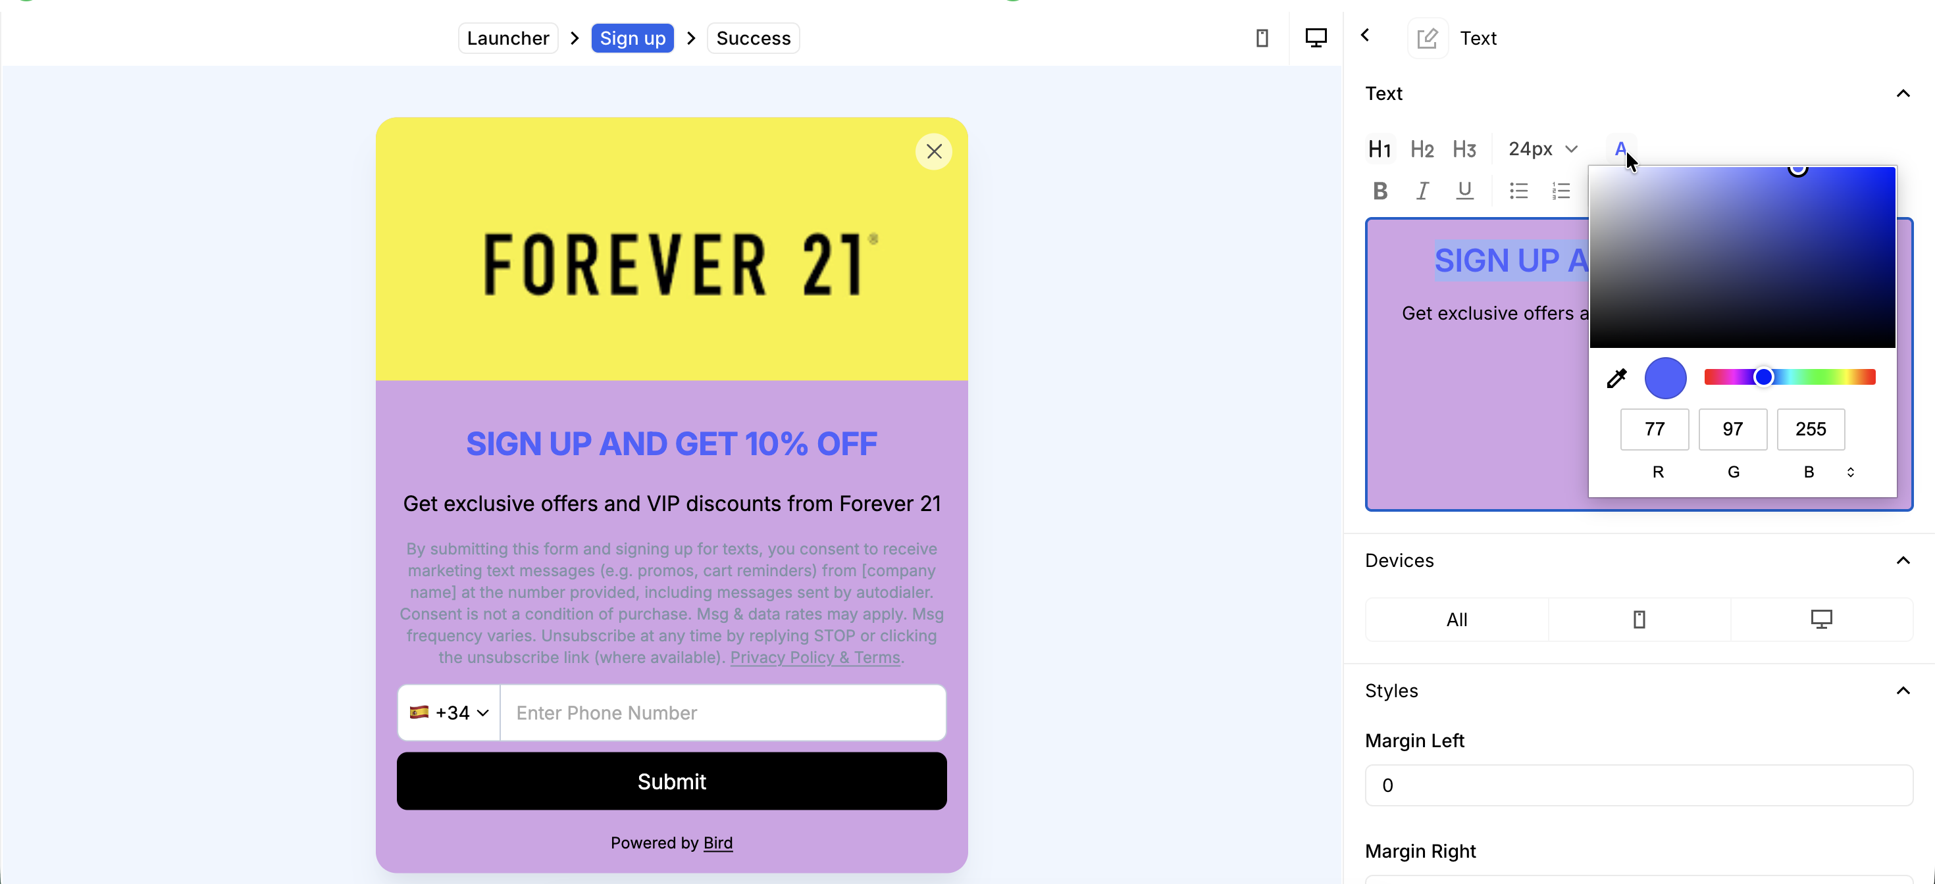Toggle Italic text formatting
Image resolution: width=1935 pixels, height=884 pixels.
1422,191
